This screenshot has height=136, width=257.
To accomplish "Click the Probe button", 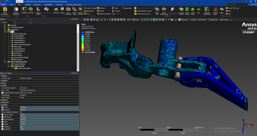I will coord(229,8).
